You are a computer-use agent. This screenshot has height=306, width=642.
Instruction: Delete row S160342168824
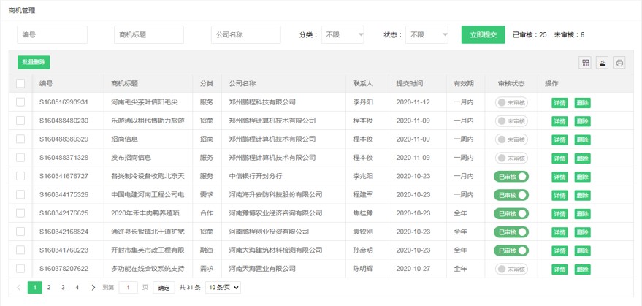point(582,232)
